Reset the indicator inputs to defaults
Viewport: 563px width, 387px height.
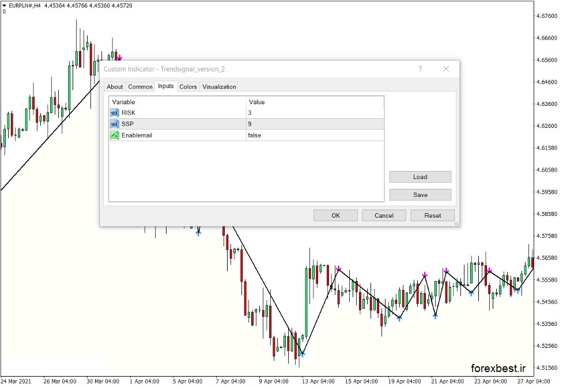coord(432,215)
